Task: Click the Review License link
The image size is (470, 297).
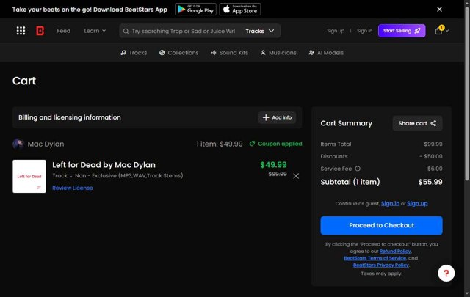Action: pyautogui.click(x=73, y=188)
